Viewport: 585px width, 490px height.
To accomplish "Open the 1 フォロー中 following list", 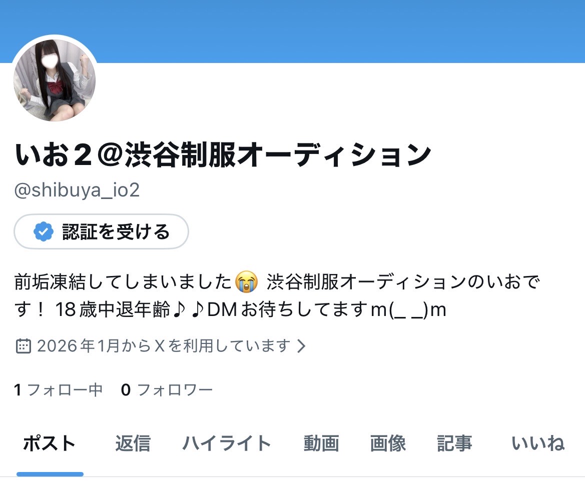I will pyautogui.click(x=58, y=390).
